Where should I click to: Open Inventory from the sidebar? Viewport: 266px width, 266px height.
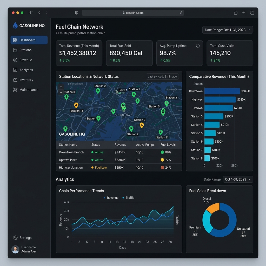click(29, 80)
